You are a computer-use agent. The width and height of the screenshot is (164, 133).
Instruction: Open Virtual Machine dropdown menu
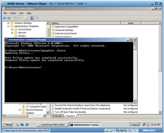click(67, 4)
